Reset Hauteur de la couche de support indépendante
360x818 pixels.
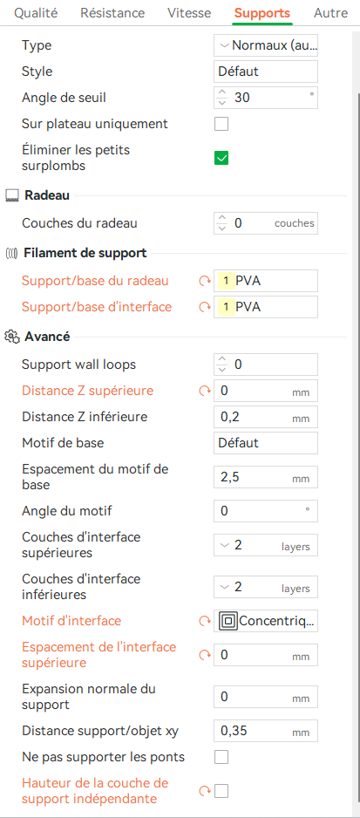coord(203,791)
